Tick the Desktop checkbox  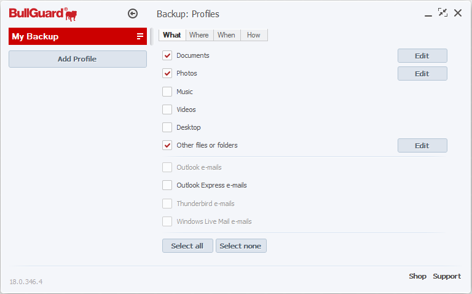pos(167,127)
